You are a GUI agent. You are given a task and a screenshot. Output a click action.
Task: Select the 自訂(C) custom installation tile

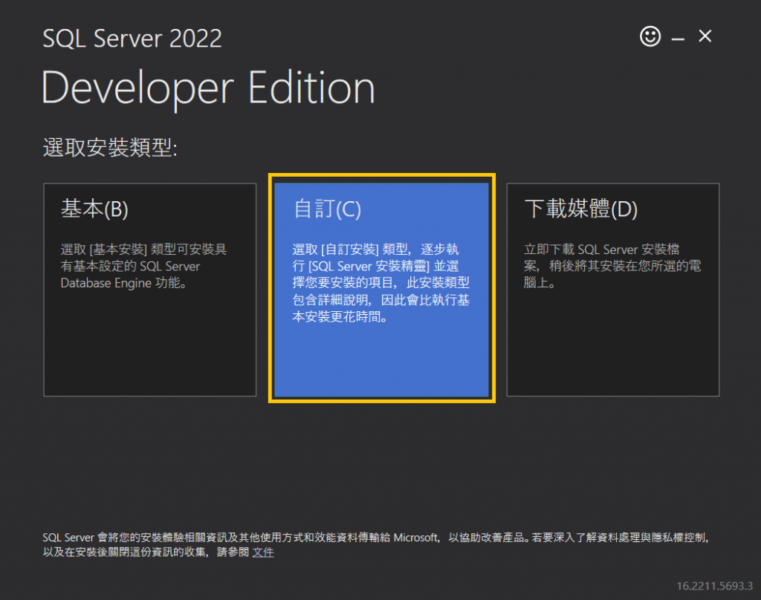[381, 290]
